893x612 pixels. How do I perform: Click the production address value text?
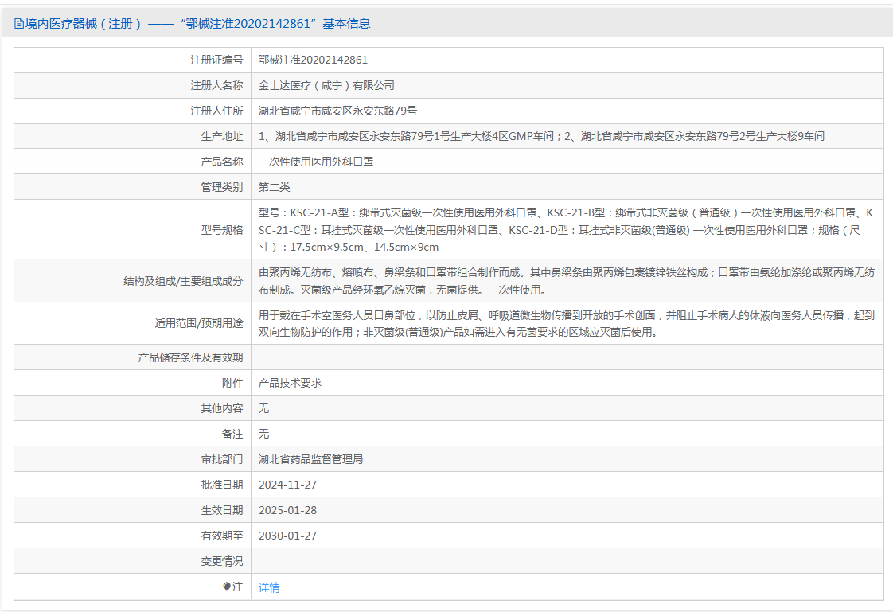coord(541,136)
